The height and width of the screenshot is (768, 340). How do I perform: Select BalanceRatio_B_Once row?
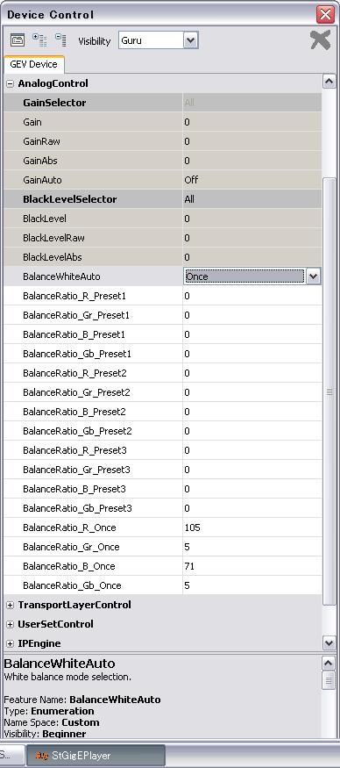click(x=162, y=566)
